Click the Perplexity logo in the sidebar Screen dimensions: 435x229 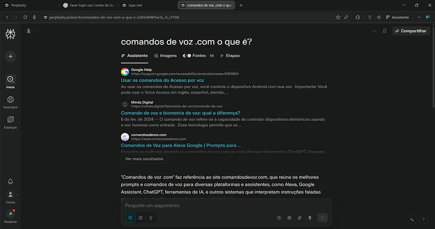[x=10, y=34]
